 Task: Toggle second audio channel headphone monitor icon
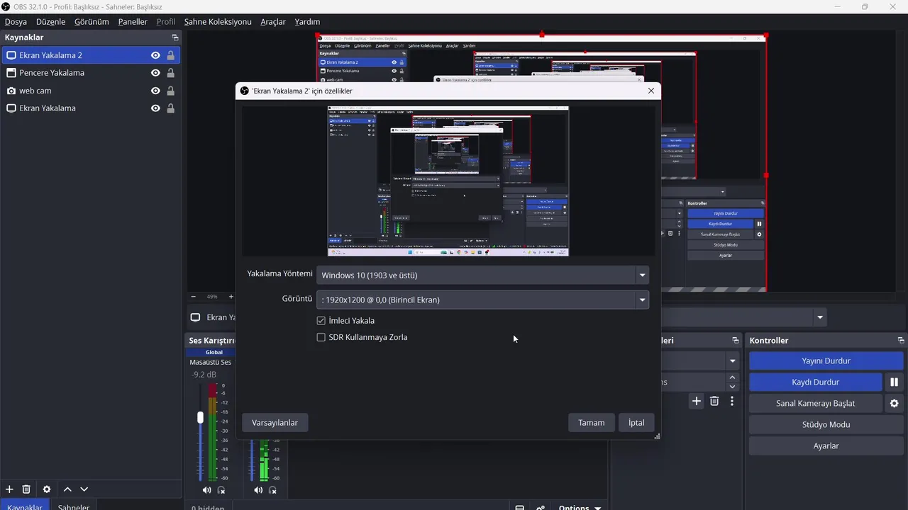coord(273,490)
